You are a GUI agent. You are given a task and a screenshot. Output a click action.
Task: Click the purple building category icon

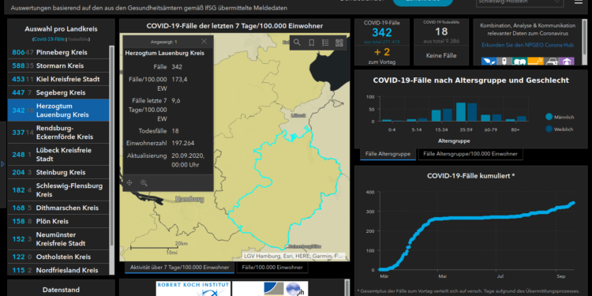[x=566, y=61]
